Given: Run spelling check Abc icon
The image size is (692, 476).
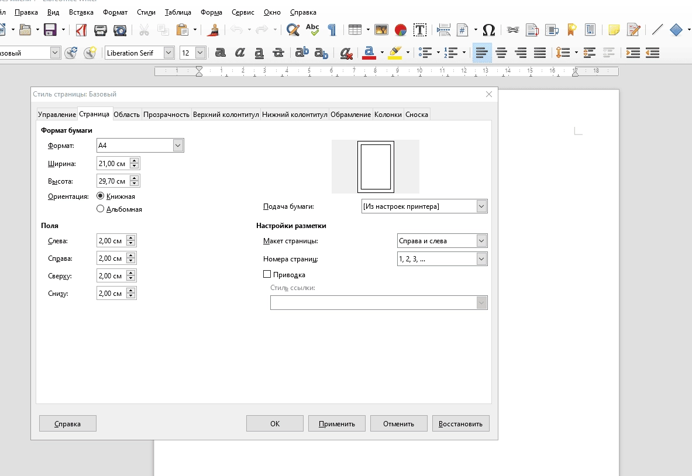Looking at the screenshot, I should click(x=312, y=30).
